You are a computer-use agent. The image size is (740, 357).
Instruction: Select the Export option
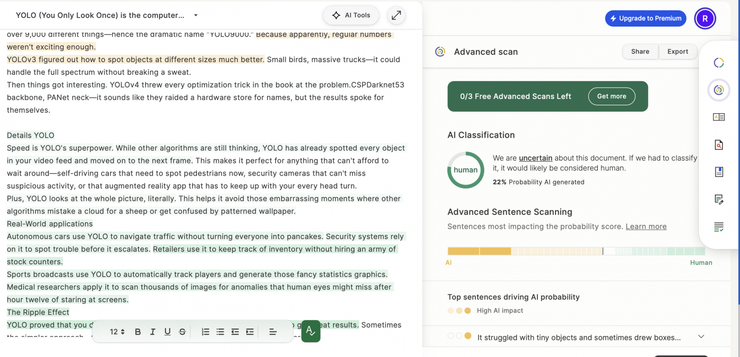pyautogui.click(x=677, y=52)
